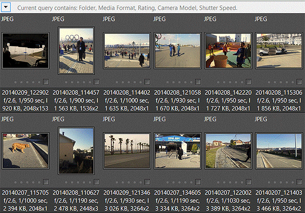Select the car interior photo 20140209_122902
This screenshot has width=305, height=213.
coord(25,50)
